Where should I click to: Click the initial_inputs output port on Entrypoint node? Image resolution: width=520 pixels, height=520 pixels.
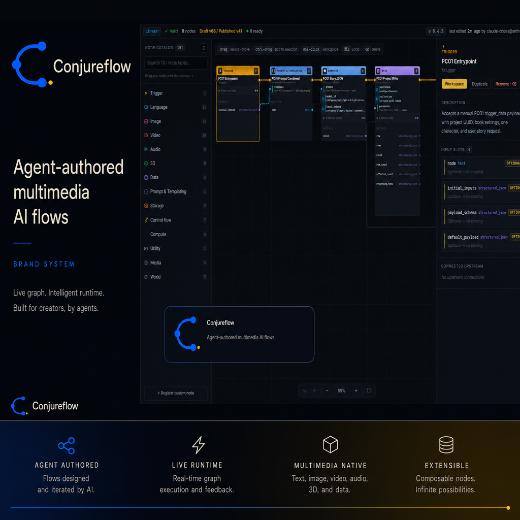pyautogui.click(x=259, y=110)
